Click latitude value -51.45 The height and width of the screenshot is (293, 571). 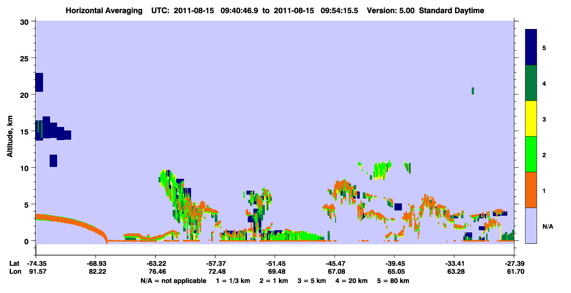tap(275, 264)
